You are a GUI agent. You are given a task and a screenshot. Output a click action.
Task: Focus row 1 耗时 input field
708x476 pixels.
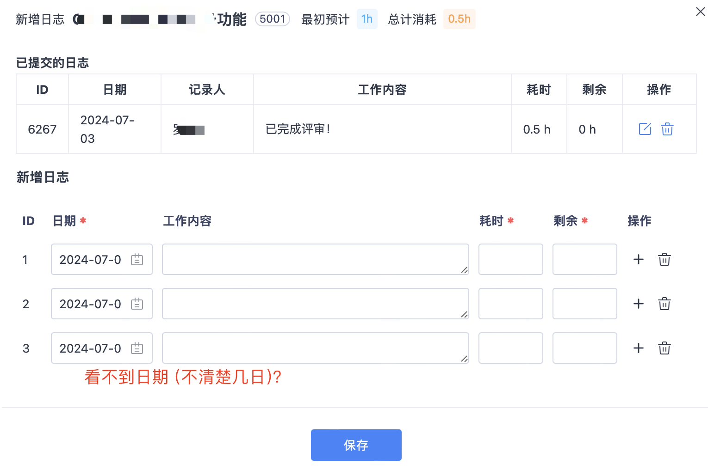(x=510, y=259)
